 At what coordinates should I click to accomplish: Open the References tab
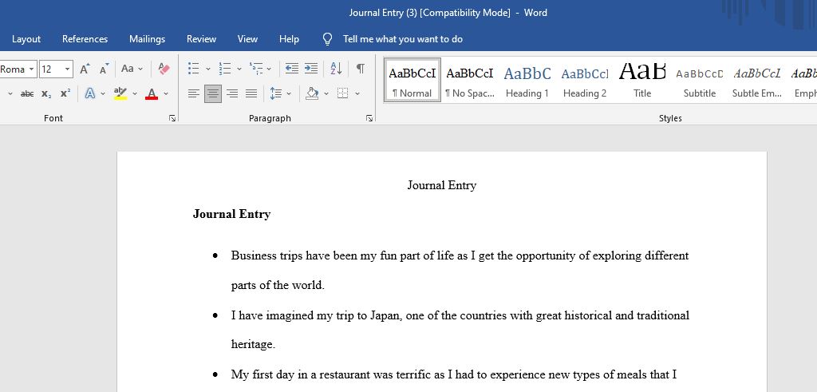[85, 39]
